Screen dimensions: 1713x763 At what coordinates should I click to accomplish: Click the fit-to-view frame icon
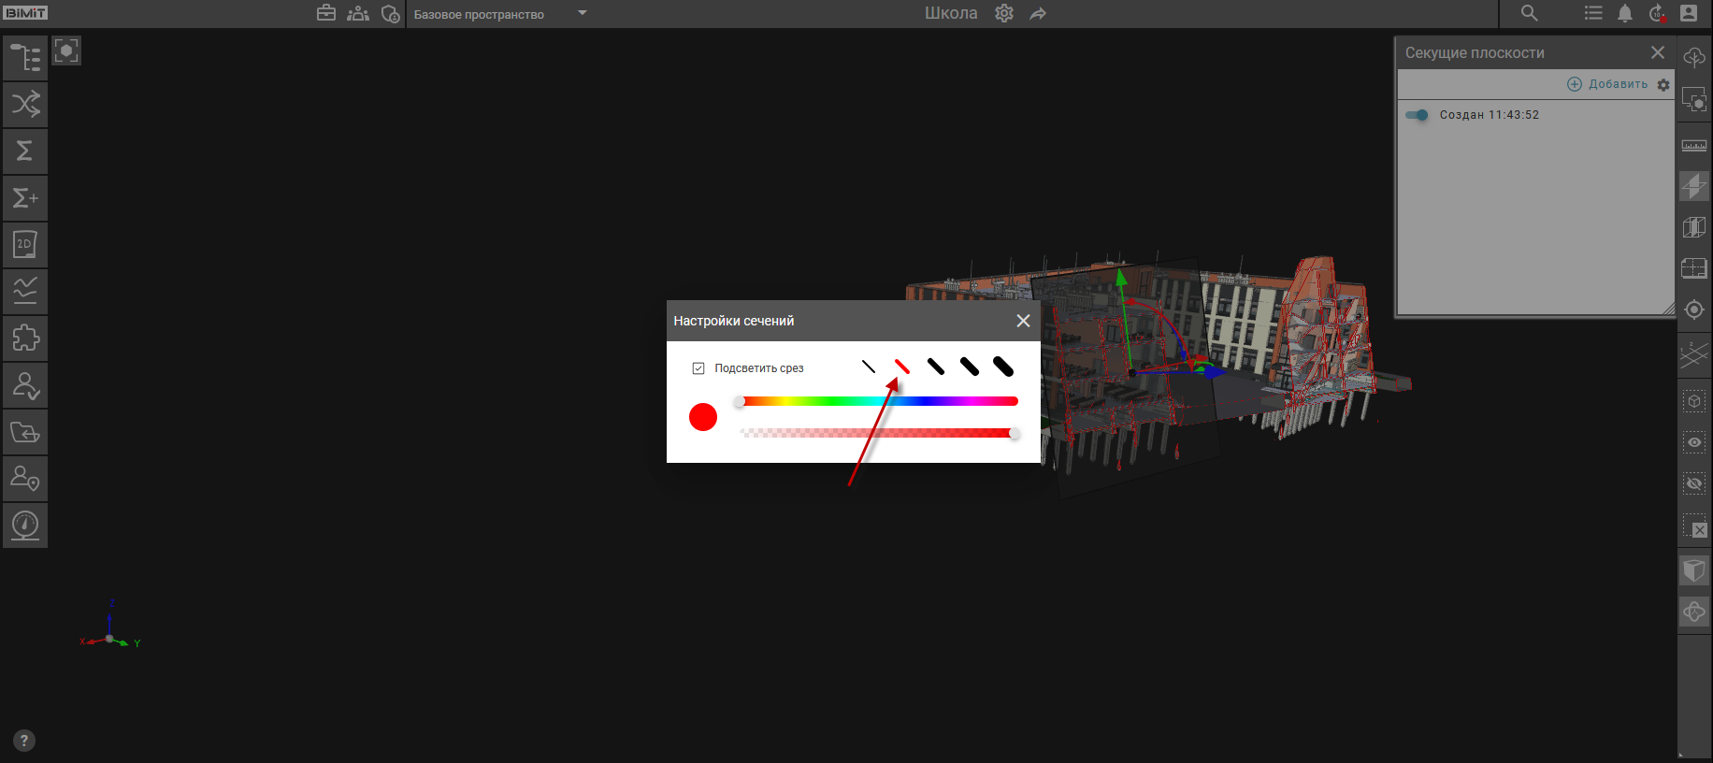[66, 50]
